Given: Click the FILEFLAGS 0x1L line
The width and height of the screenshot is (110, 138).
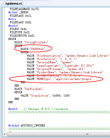Looking at the screenshot, I should (21, 16).
